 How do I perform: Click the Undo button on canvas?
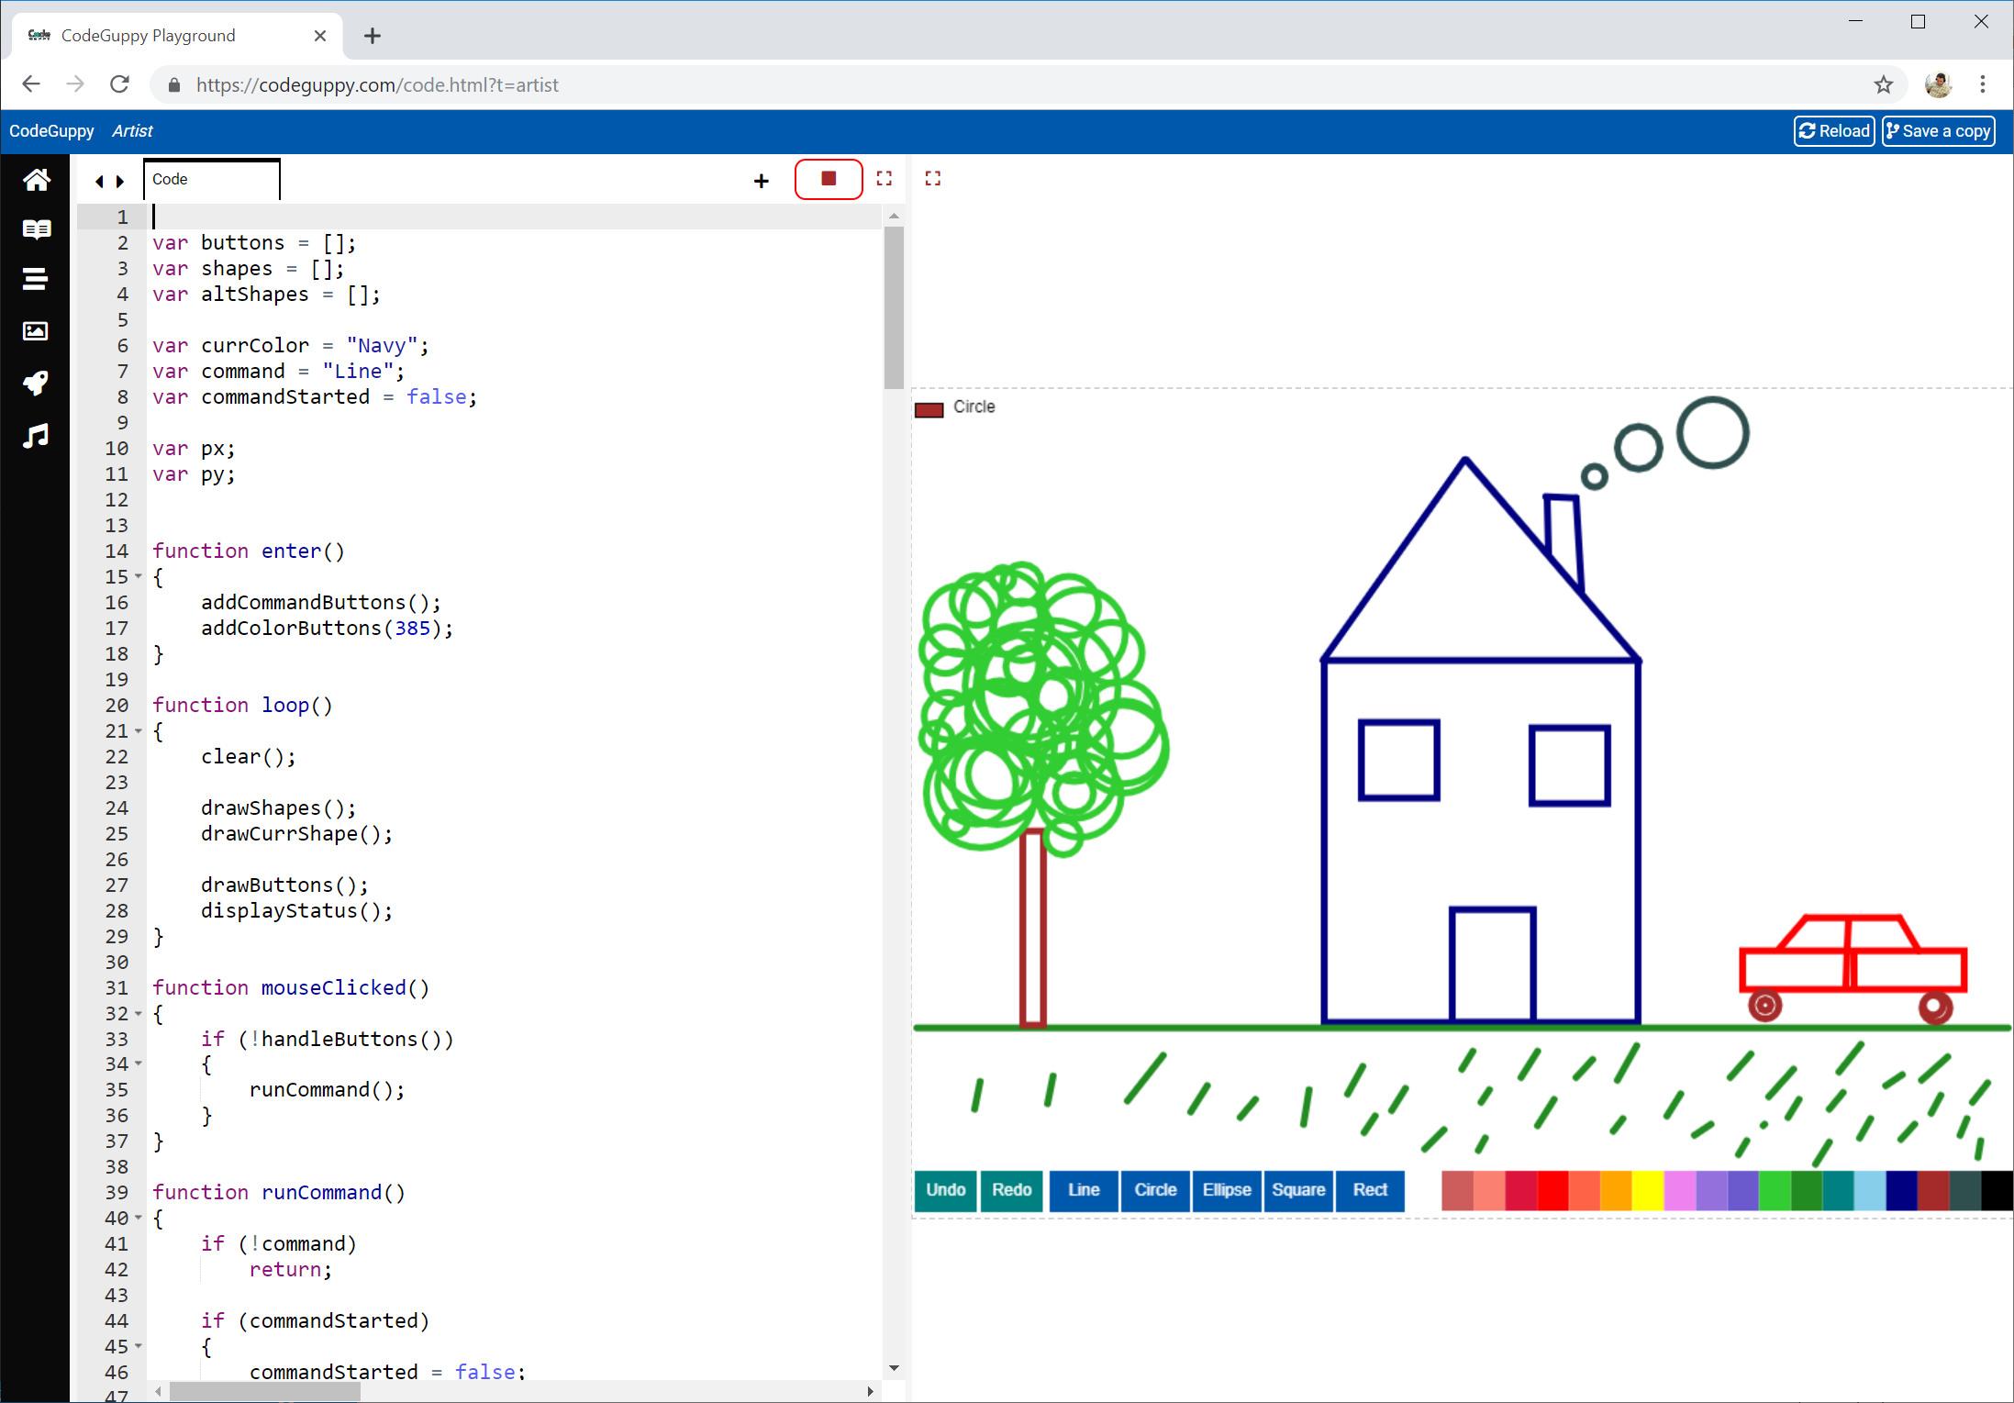point(945,1190)
